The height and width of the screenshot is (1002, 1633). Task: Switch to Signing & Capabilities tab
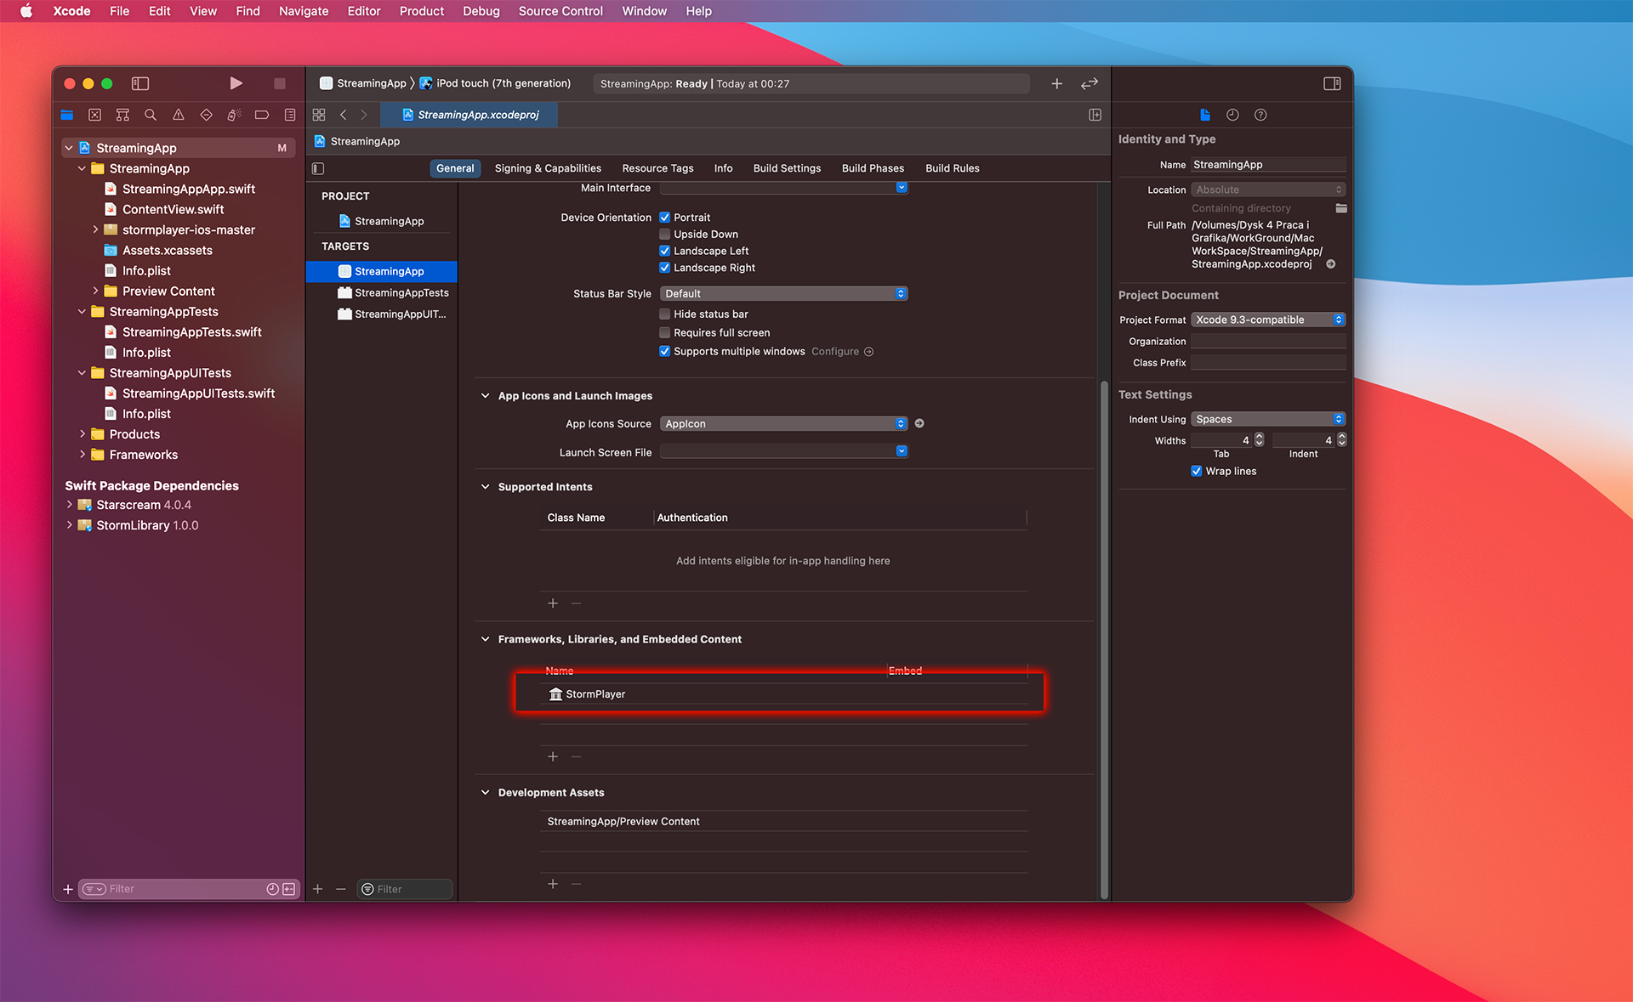pos(548,168)
